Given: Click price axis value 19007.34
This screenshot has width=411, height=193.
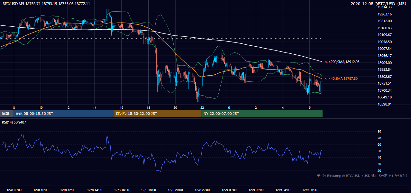Looking at the screenshot, I should pyautogui.click(x=385, y=49).
